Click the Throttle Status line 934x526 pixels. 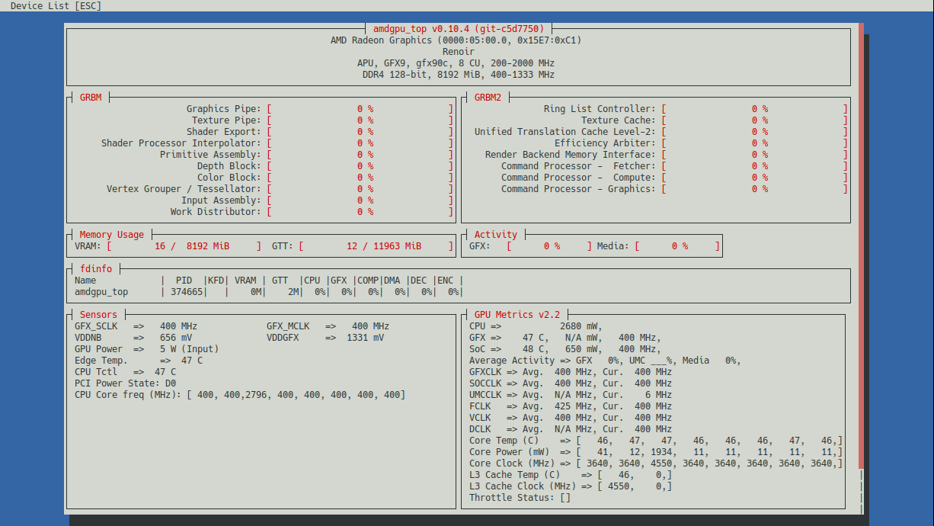coord(520,498)
